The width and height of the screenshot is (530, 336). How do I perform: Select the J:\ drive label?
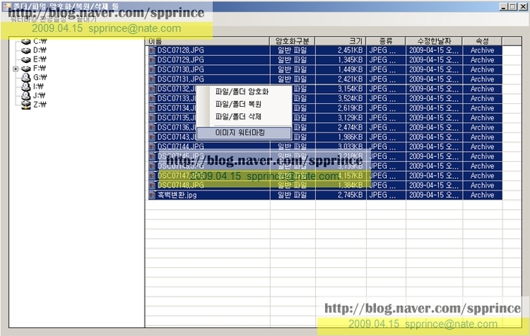click(39, 96)
